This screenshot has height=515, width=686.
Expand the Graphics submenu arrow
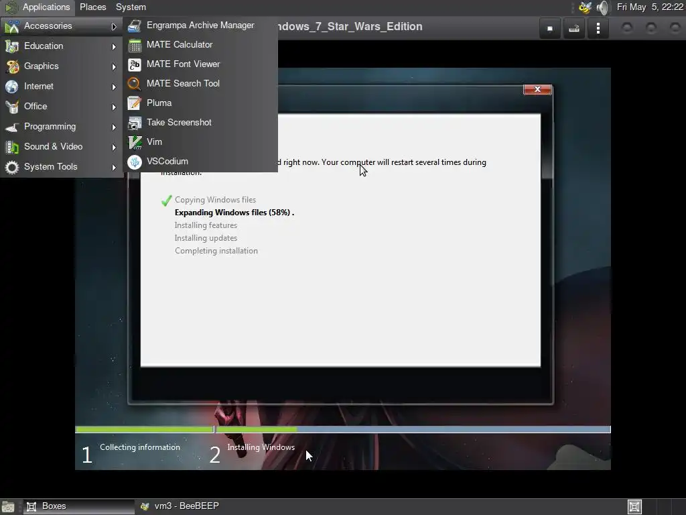click(114, 66)
